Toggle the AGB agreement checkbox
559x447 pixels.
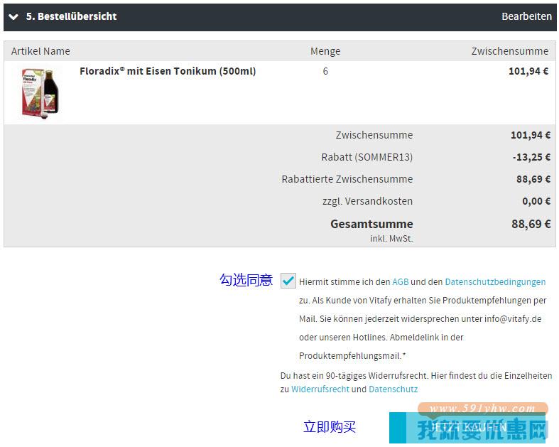coord(288,281)
